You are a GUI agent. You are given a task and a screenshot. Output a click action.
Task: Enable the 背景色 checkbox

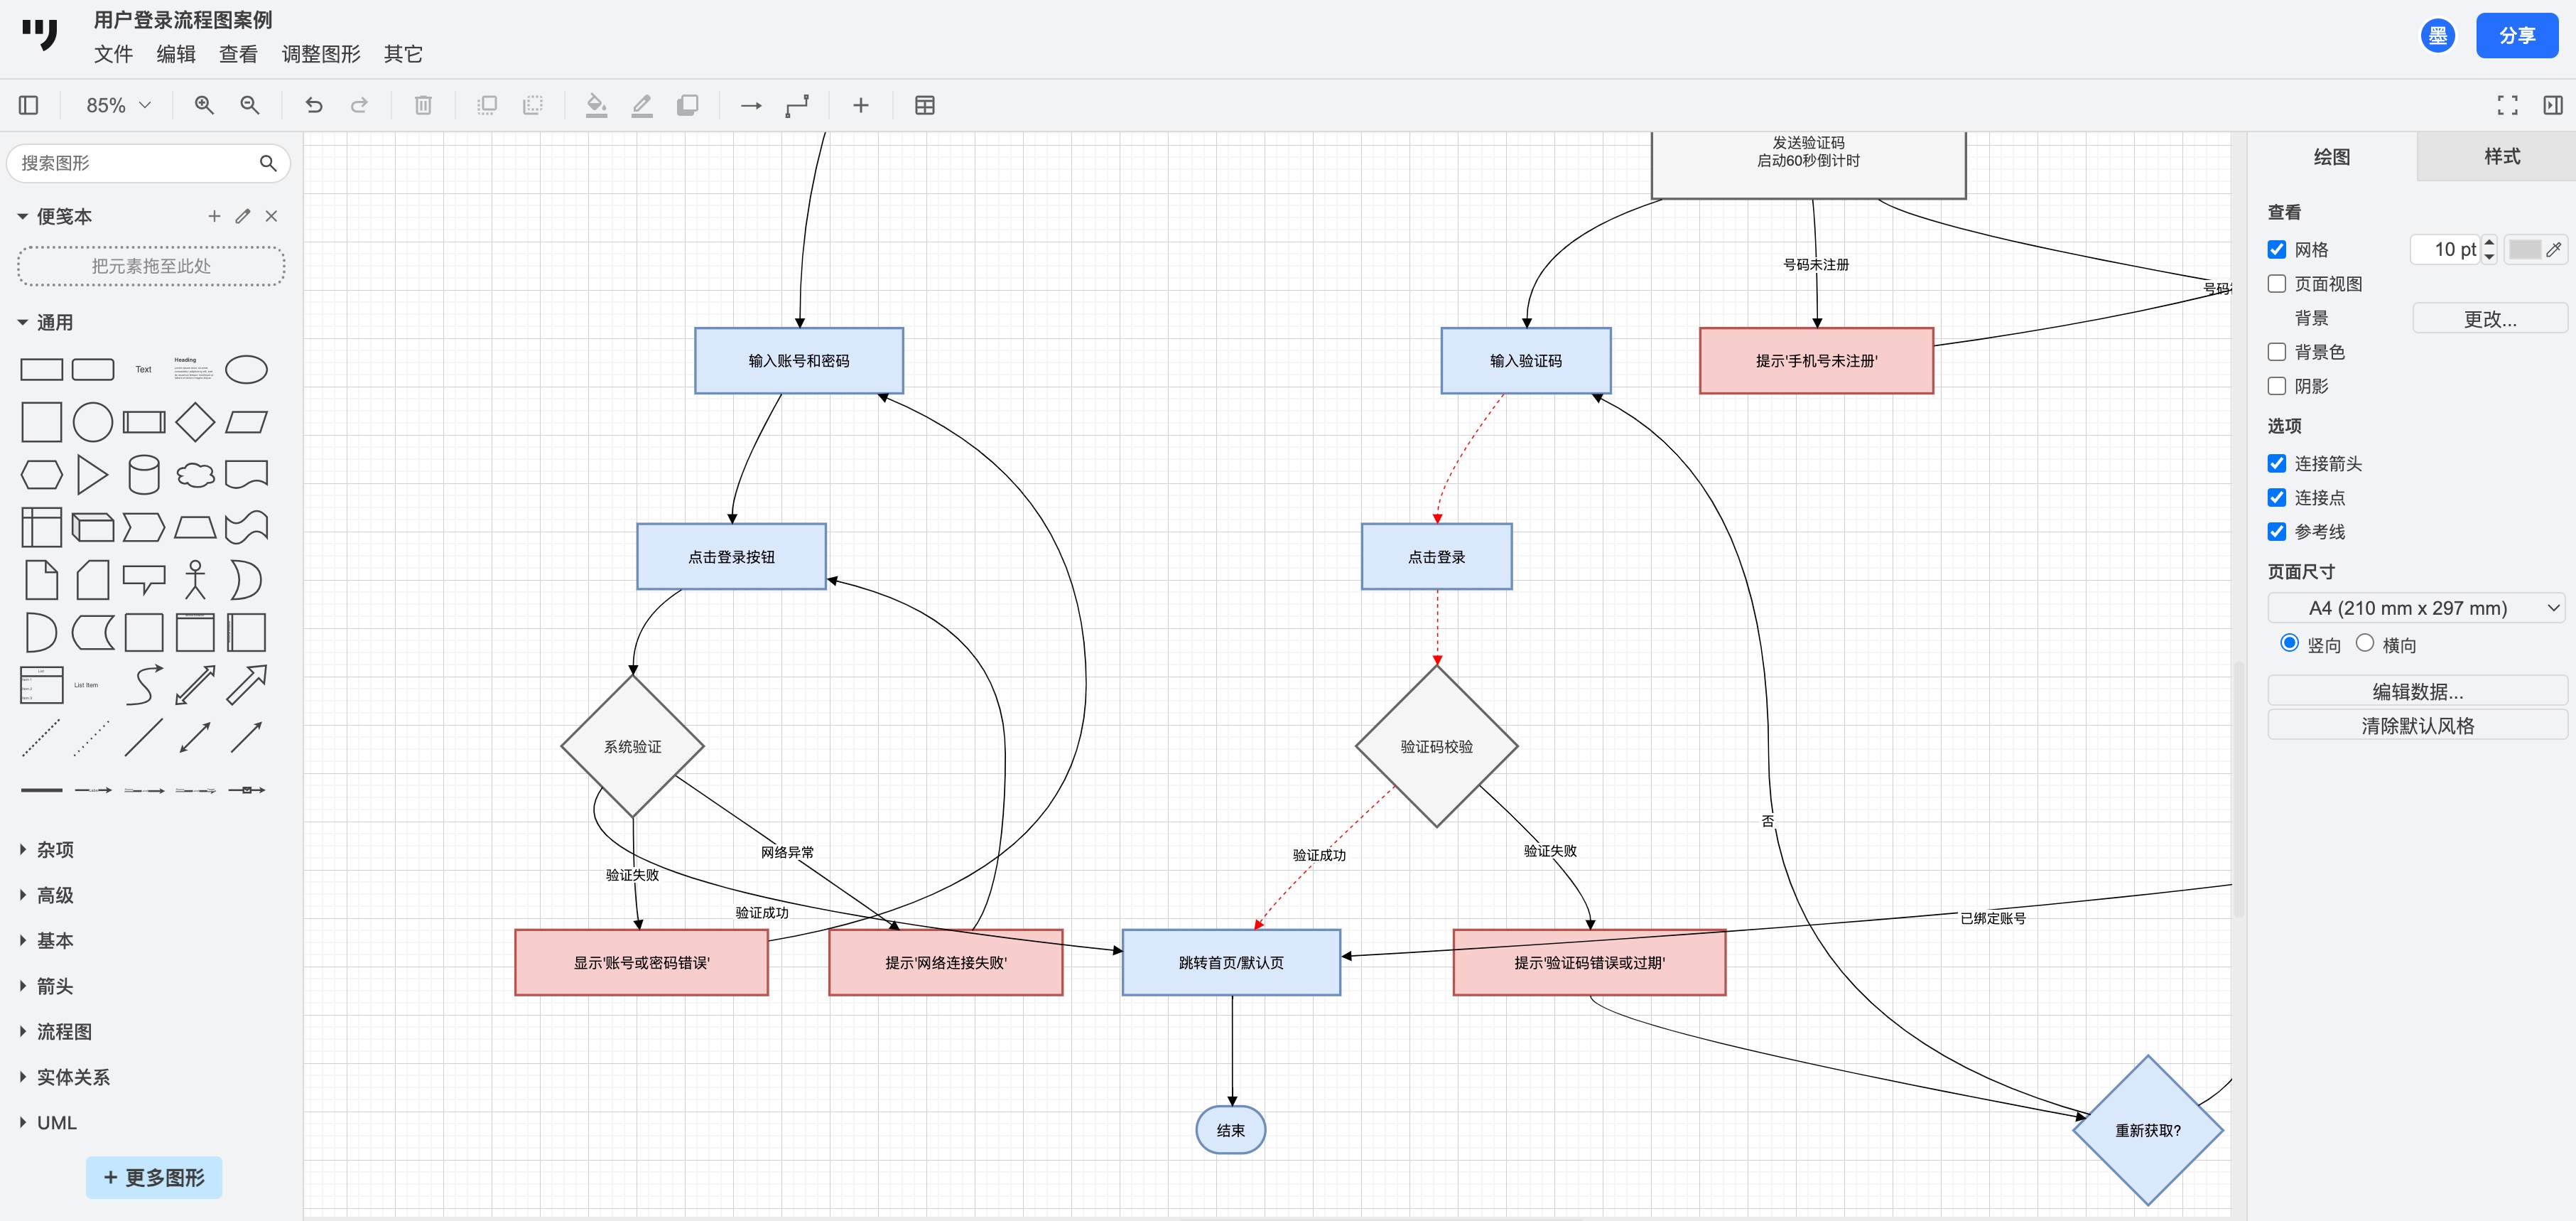pos(2277,352)
